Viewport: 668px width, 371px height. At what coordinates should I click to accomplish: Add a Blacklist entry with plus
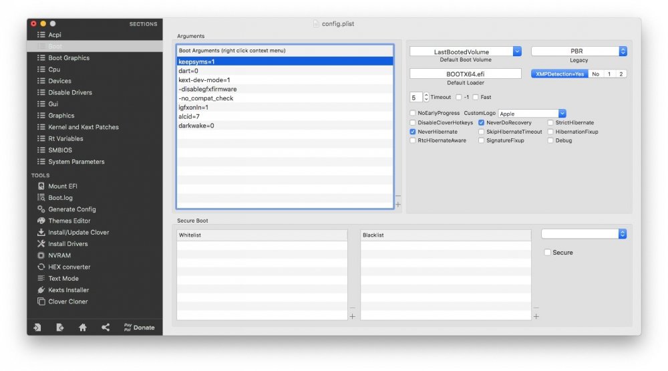coord(536,316)
